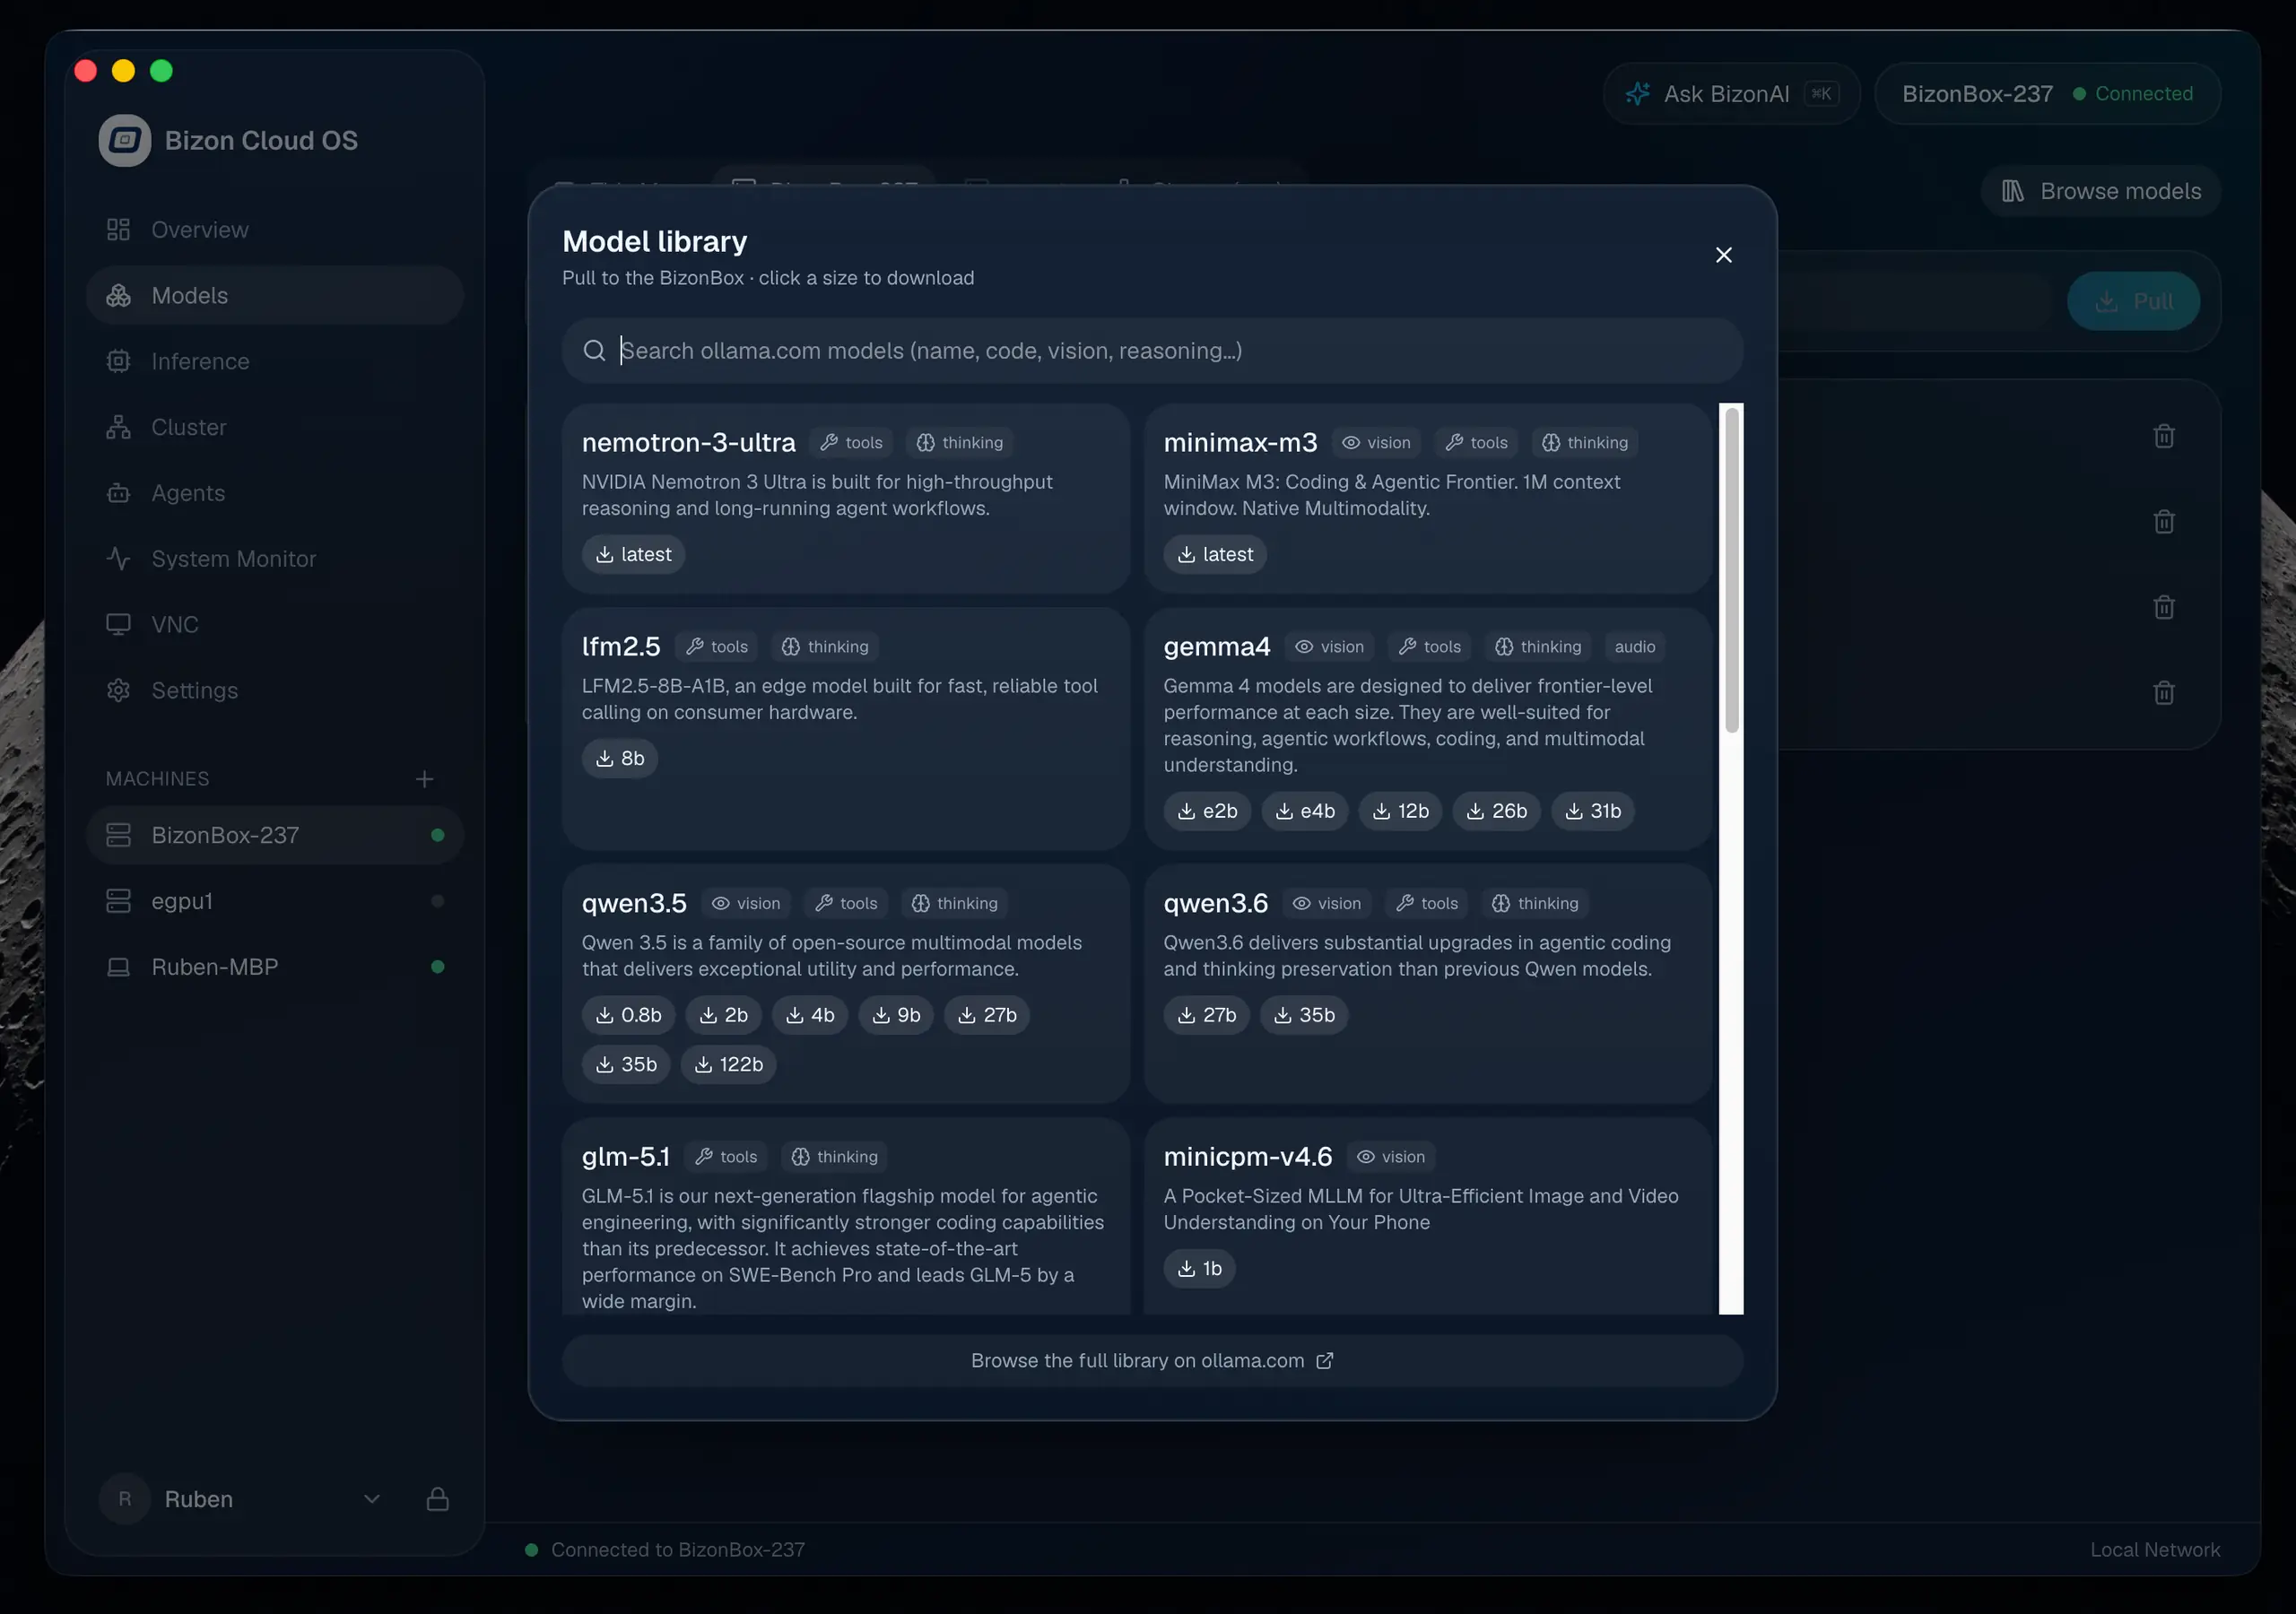Download qwen3.5 2b size
The image size is (2296, 1614).
tap(723, 1015)
